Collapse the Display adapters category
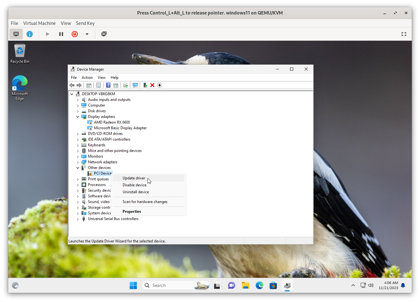The width and height of the screenshot is (420, 302). [x=78, y=117]
